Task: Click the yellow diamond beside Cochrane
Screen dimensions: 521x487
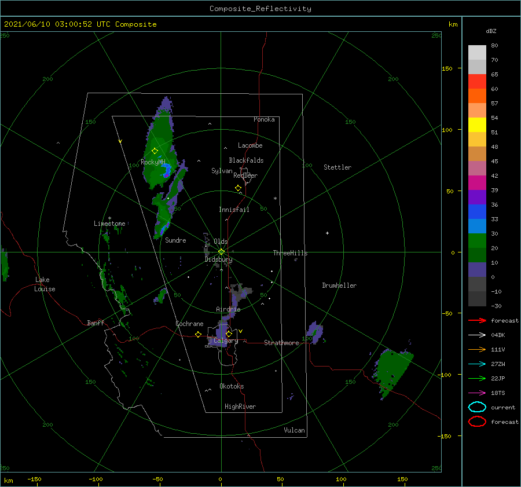Action: (x=199, y=335)
